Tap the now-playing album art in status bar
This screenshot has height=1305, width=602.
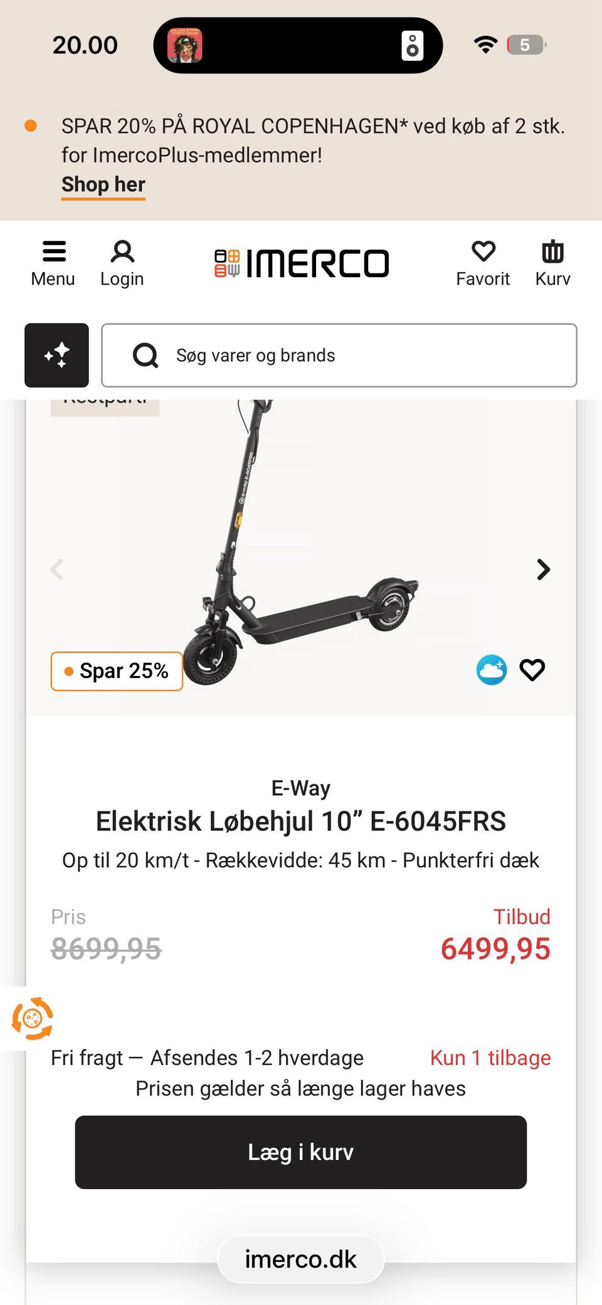coord(184,45)
